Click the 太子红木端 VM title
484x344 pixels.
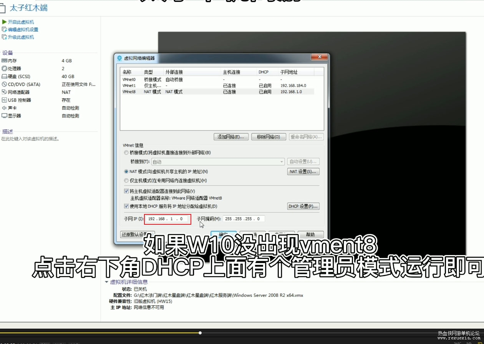[x=29, y=7]
